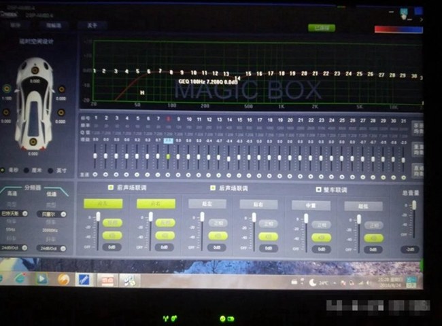Open the blue pen app in the taskbar
The image size is (442, 326).
84,280
